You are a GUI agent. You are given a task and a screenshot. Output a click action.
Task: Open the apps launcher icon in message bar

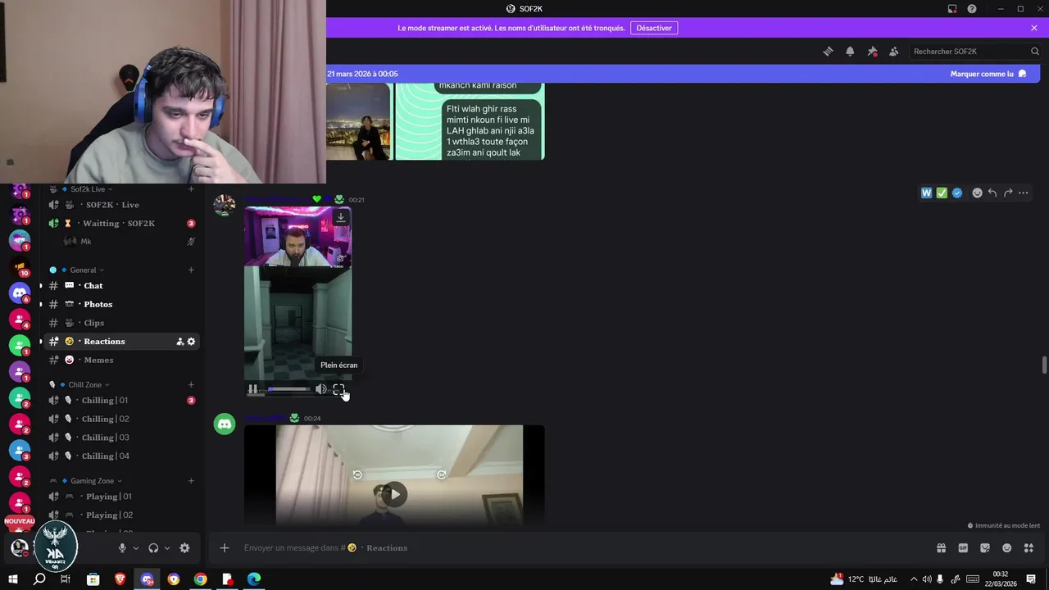1029,548
